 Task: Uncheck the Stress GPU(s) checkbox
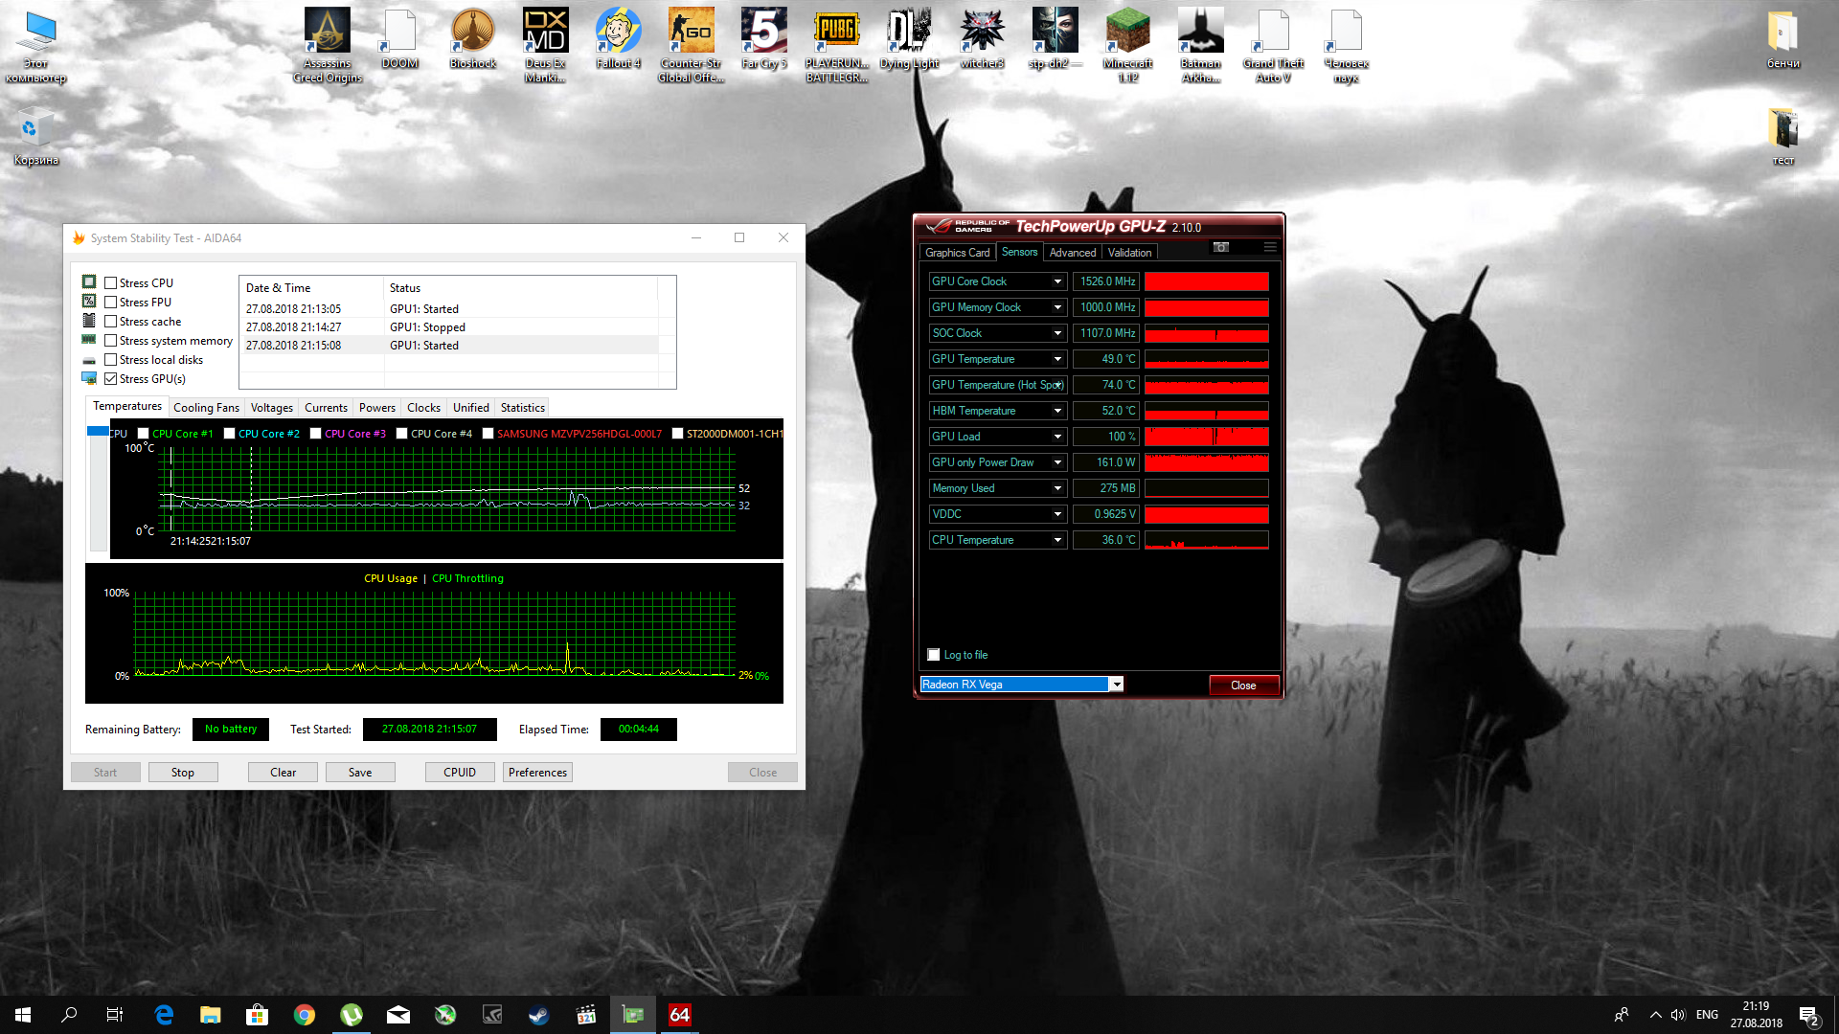pos(111,379)
